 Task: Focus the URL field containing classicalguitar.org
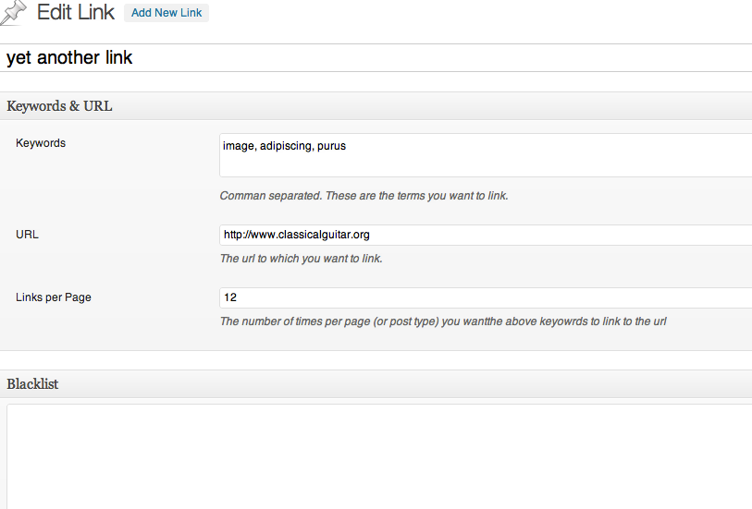486,236
